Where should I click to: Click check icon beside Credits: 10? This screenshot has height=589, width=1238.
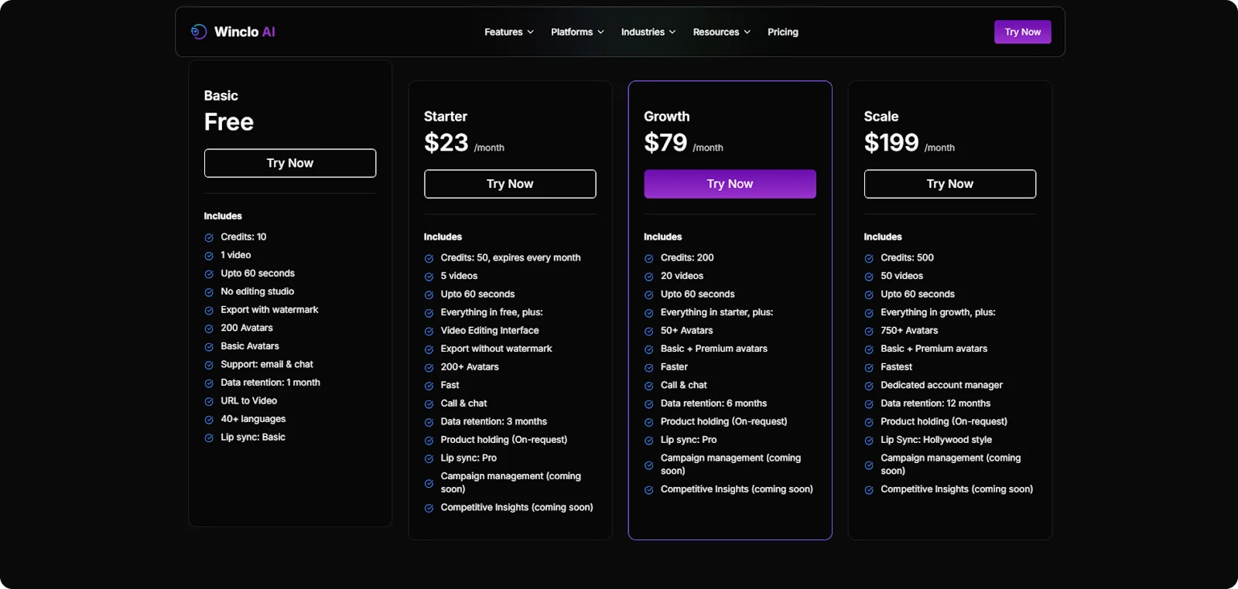point(209,238)
